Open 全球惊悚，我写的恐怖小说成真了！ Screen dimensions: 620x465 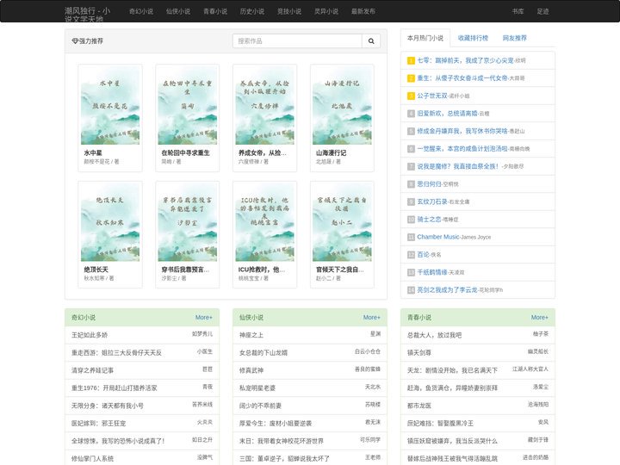click(118, 441)
